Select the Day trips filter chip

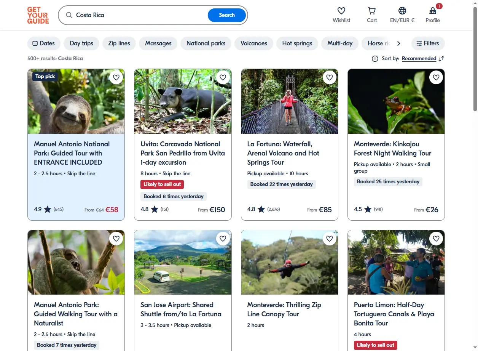pyautogui.click(x=81, y=43)
